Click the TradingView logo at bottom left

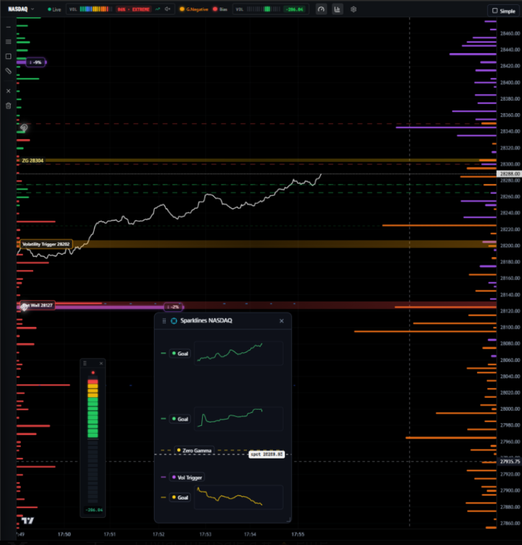click(x=28, y=520)
